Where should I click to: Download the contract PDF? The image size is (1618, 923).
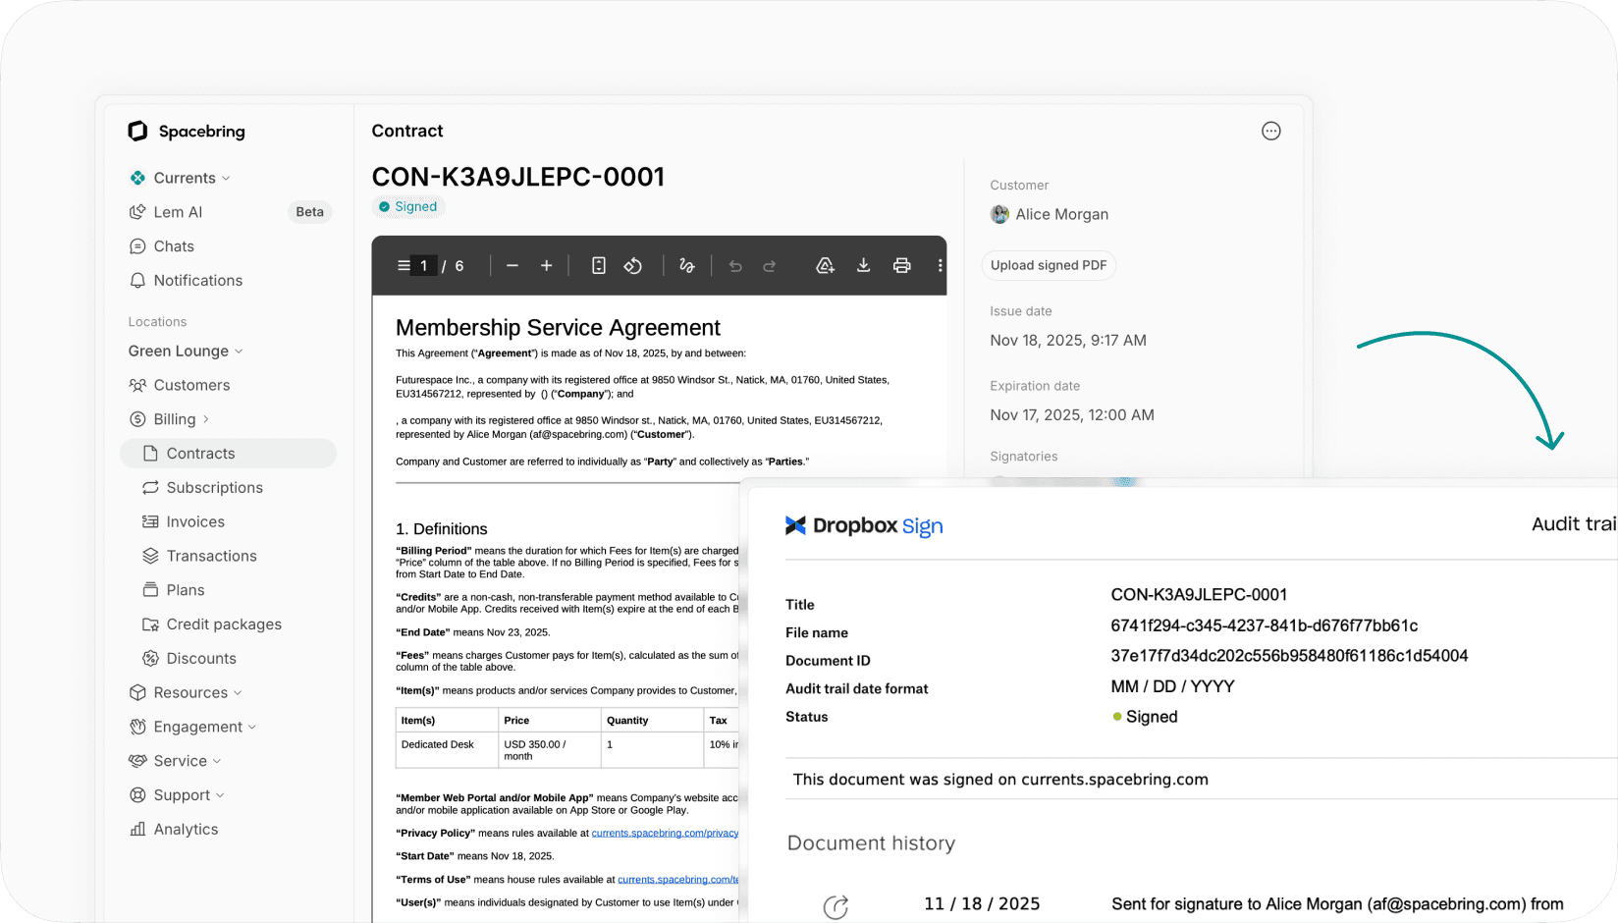click(x=864, y=266)
